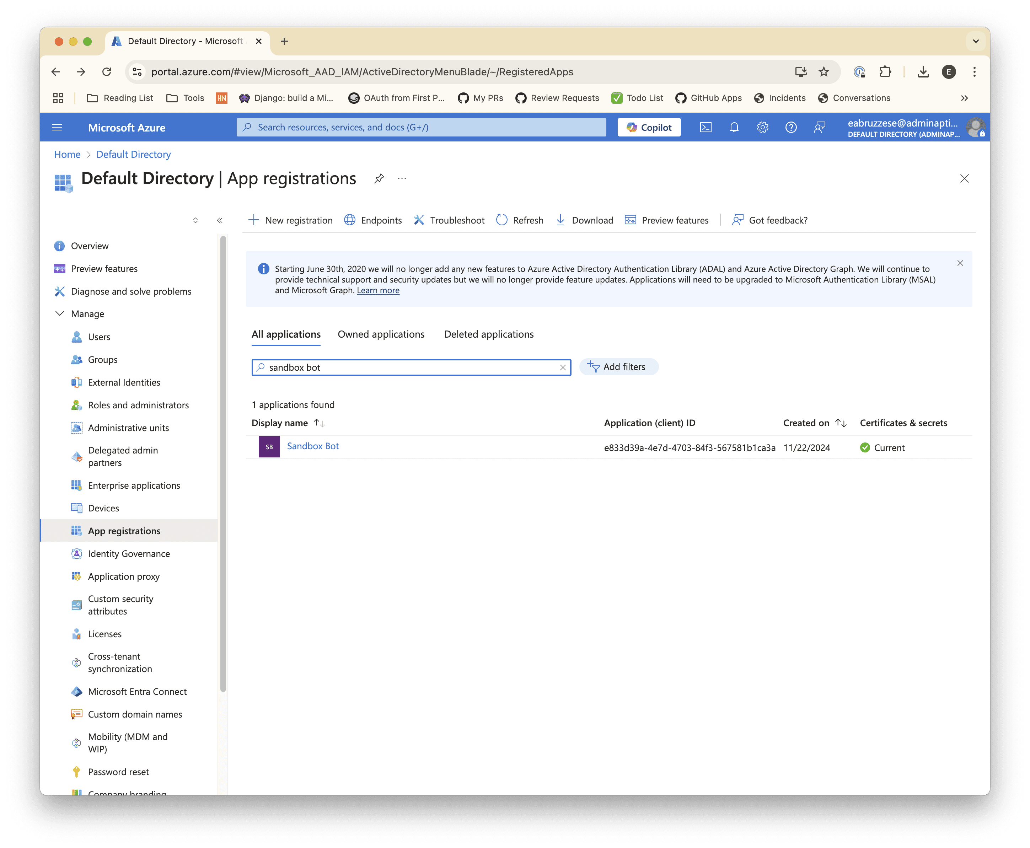Open Microsoft Entra Connect

[137, 691]
